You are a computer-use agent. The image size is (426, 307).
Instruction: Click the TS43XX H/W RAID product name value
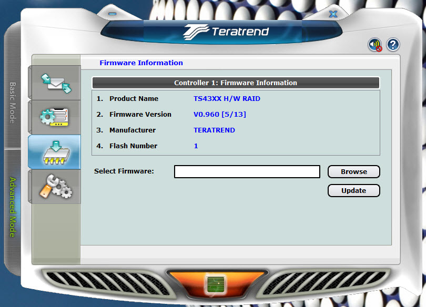227,98
